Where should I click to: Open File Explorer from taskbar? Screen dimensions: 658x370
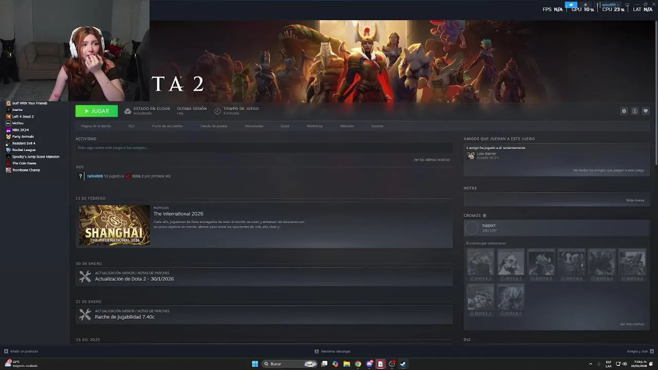click(x=347, y=364)
